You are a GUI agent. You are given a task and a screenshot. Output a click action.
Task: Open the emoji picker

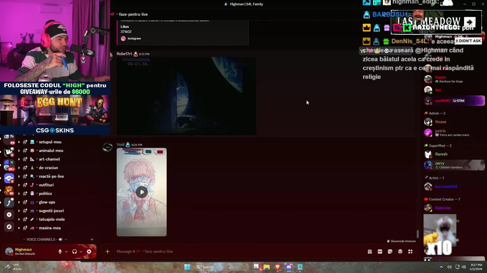click(x=400, y=251)
